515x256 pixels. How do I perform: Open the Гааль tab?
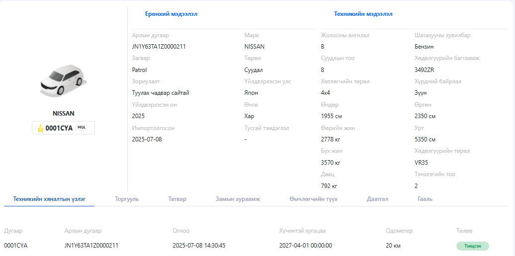click(x=425, y=199)
